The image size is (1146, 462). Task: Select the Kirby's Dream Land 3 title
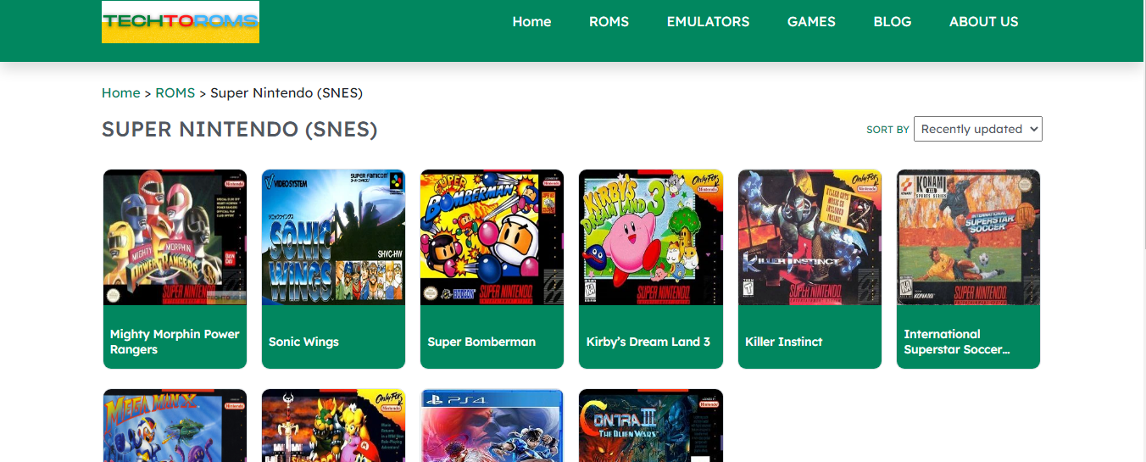coord(648,342)
